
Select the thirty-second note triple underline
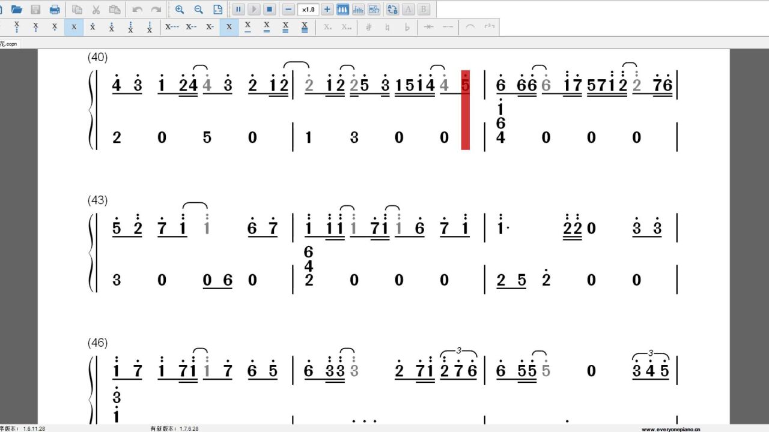[x=285, y=27]
